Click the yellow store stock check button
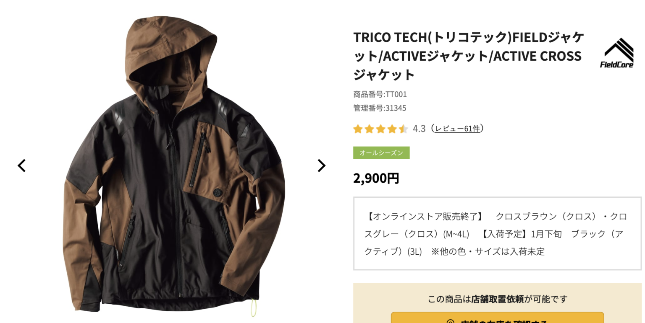Viewport: 645px width, 323px height. [x=497, y=318]
